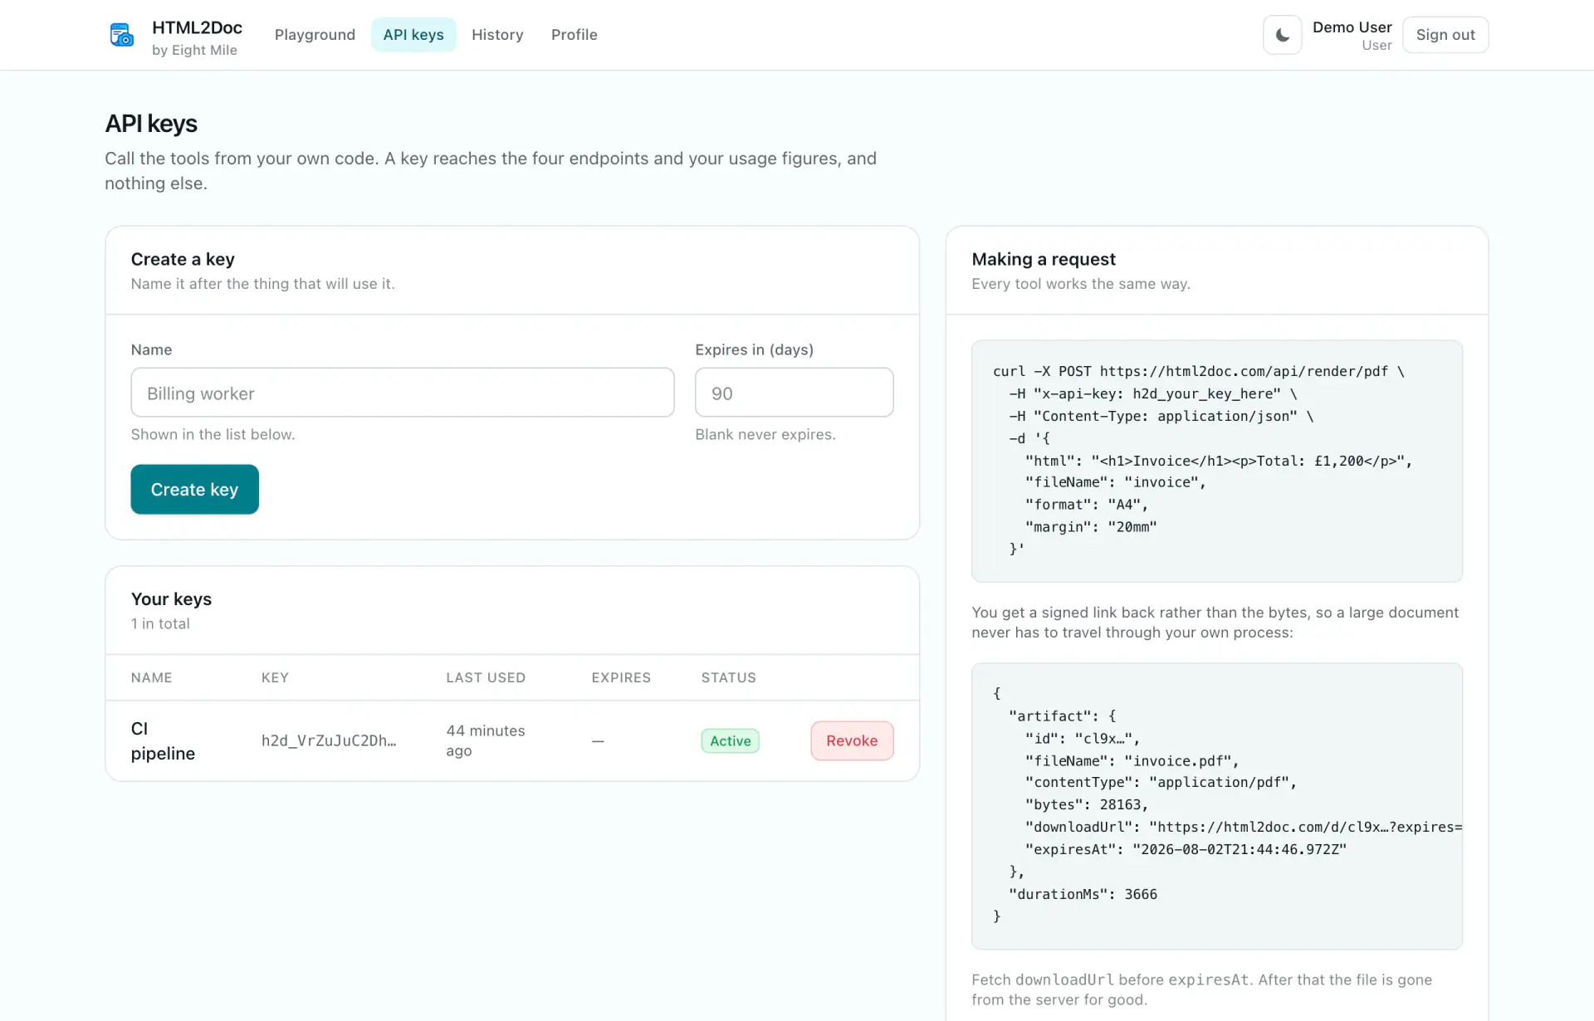Click the "Create a key" heading
Image resolution: width=1594 pixels, height=1021 pixels.
pyautogui.click(x=183, y=259)
